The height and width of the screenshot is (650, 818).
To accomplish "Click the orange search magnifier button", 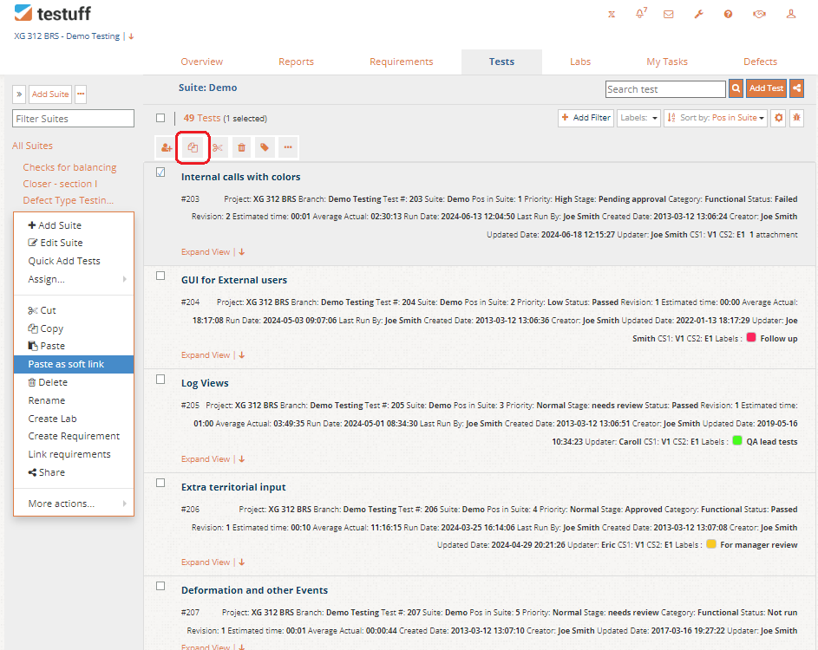I will tap(736, 88).
